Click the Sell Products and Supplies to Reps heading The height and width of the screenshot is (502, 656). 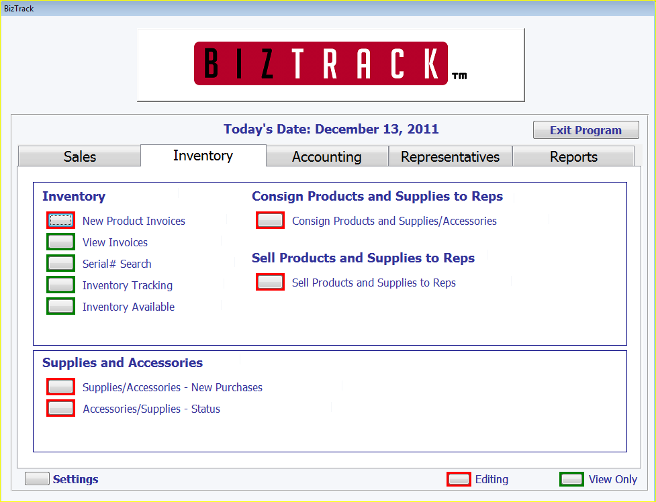click(x=363, y=258)
